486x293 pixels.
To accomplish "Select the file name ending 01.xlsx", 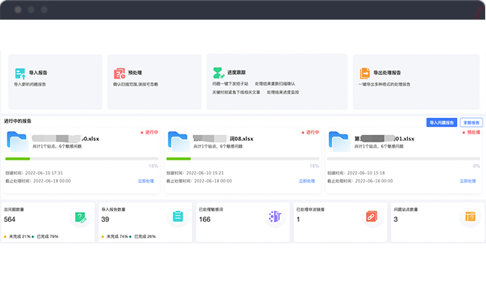I will [x=384, y=139].
